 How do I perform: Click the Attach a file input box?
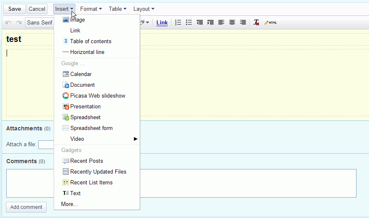coord(46,145)
